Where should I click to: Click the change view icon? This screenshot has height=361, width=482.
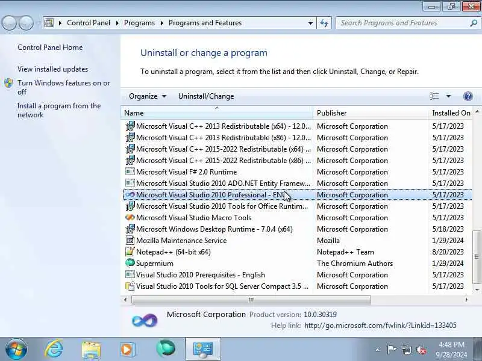click(434, 96)
